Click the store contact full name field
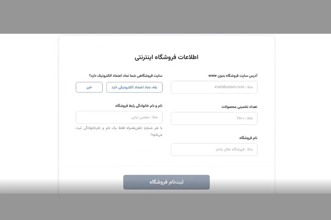 (119, 117)
